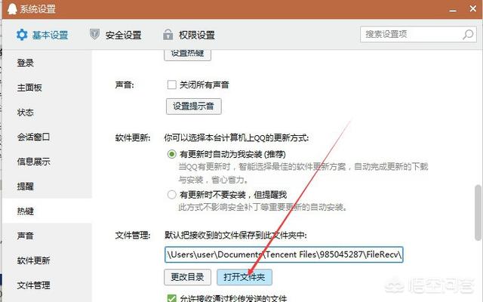Open the 基本设置 tab

42,35
